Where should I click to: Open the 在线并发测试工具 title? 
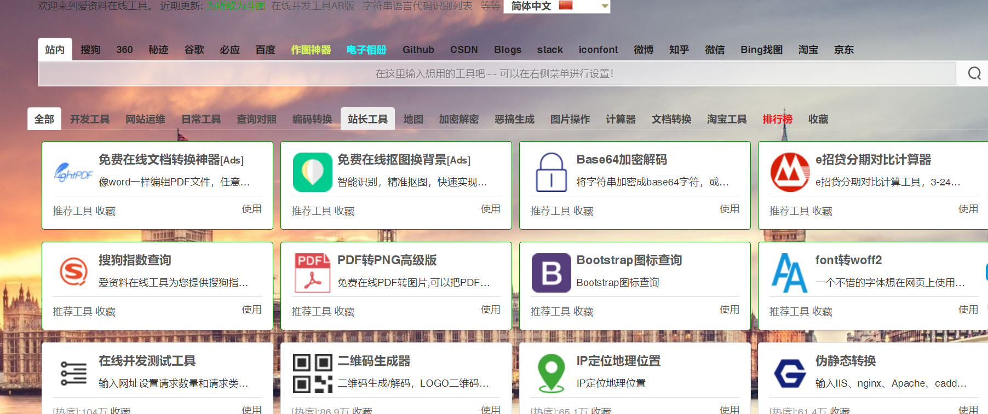(147, 361)
